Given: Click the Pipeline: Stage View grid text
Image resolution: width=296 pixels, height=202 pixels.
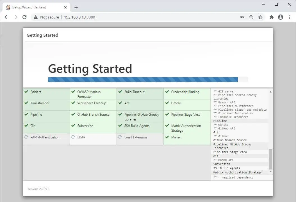Looking at the screenshot, I should pyautogui.click(x=186, y=115).
